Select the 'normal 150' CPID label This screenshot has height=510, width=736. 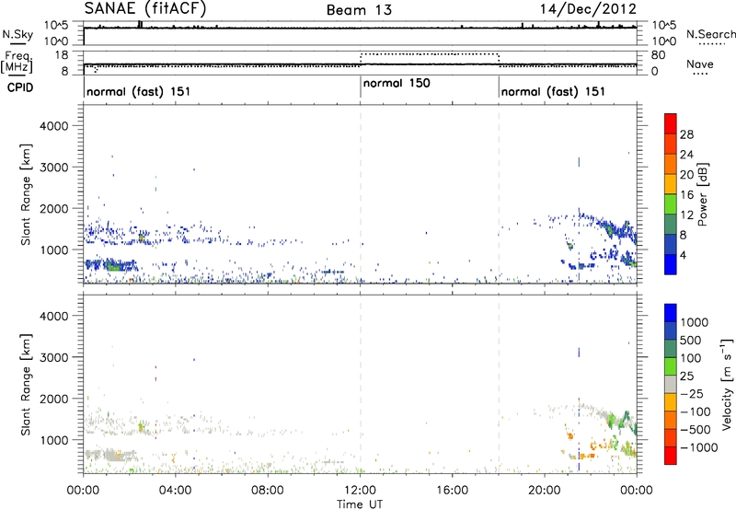[x=397, y=83]
